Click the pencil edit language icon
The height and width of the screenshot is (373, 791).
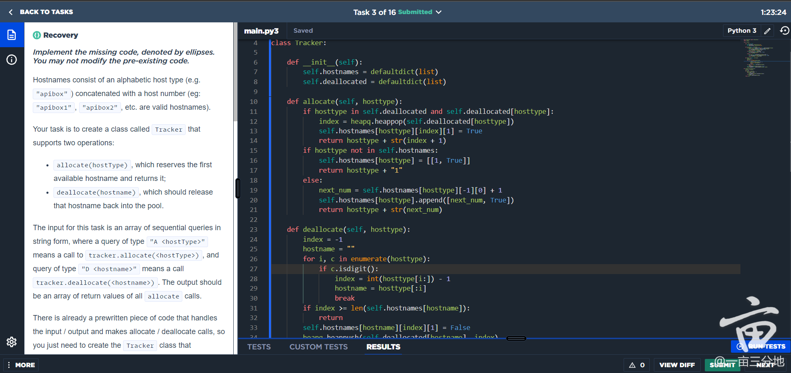(767, 31)
